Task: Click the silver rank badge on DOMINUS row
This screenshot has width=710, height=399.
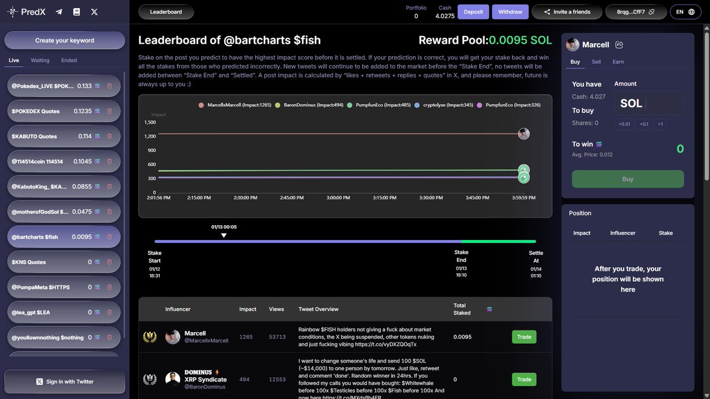Action: point(150,379)
